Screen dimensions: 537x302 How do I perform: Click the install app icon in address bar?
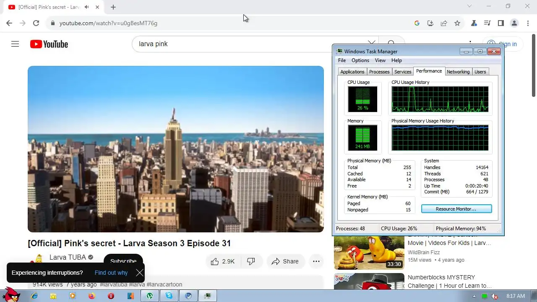click(x=430, y=23)
